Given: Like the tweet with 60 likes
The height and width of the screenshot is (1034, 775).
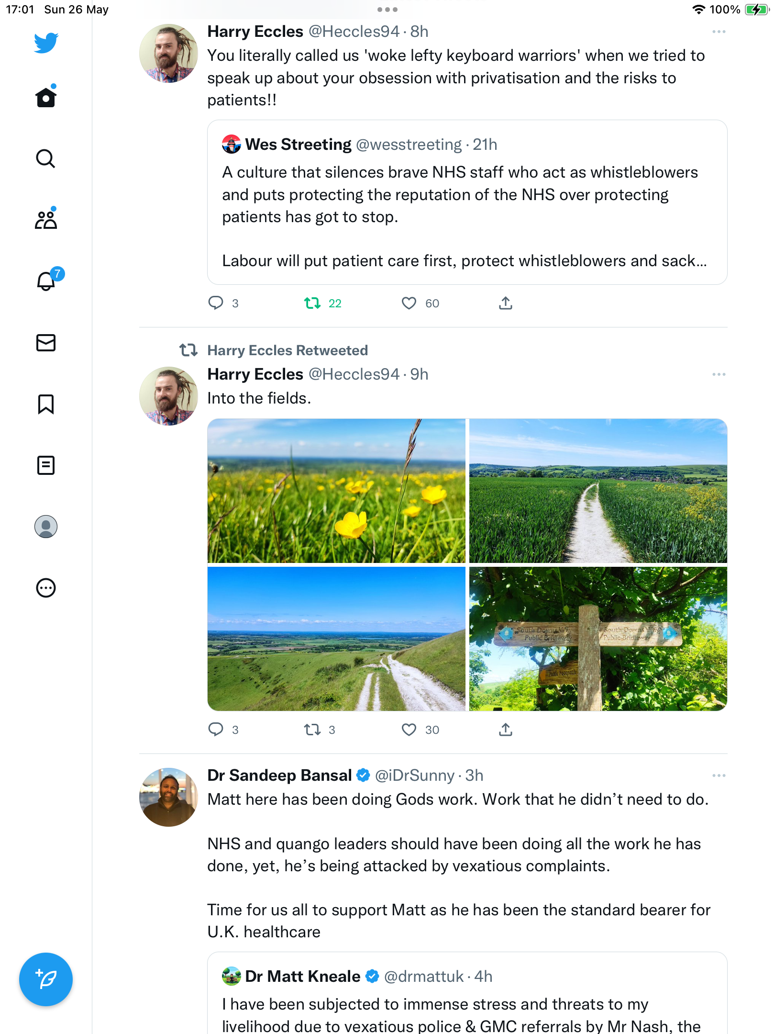Looking at the screenshot, I should coord(420,303).
